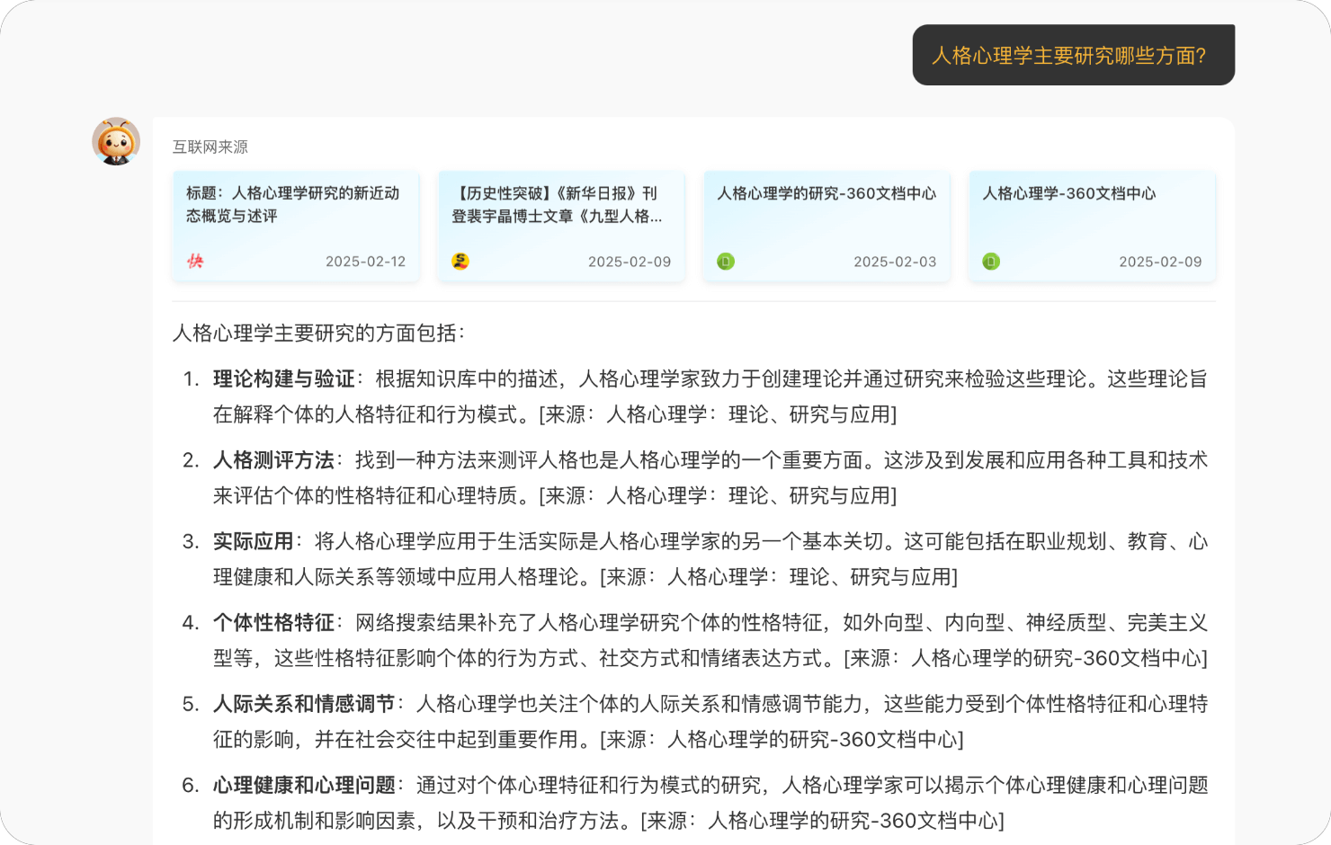The height and width of the screenshot is (845, 1331).
Task: Click the user question bubble 人格心理学主要研究哪些方面
Action: coord(1073,56)
